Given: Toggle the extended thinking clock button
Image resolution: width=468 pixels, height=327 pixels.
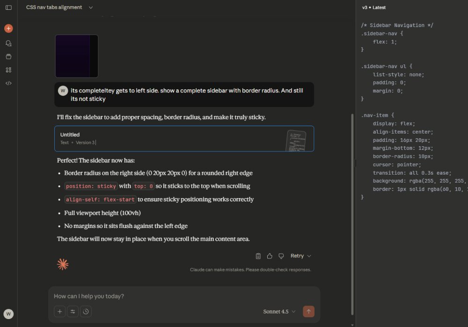Looking at the screenshot, I should pos(86,312).
